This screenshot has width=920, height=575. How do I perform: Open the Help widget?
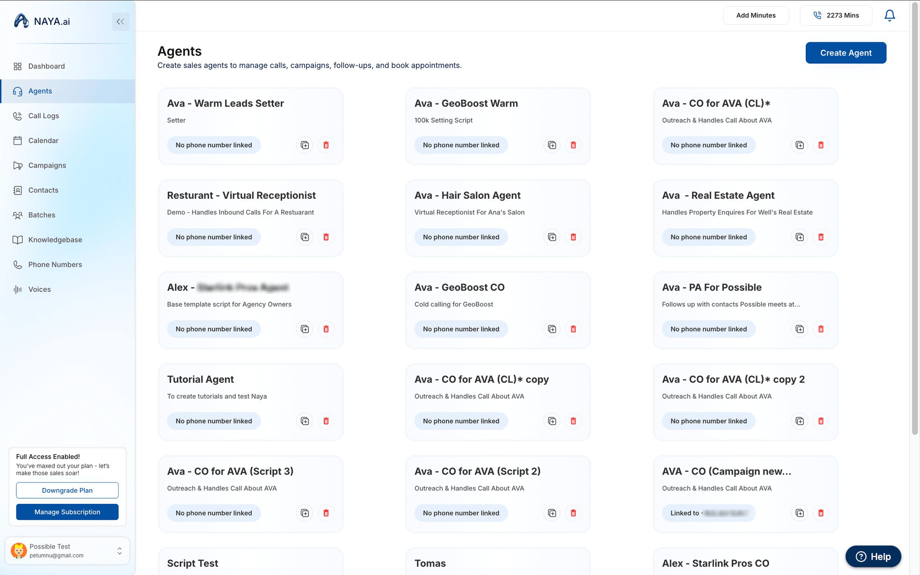click(x=873, y=556)
